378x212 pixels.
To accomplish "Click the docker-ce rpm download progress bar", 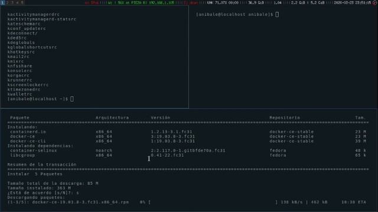I will (213, 202).
